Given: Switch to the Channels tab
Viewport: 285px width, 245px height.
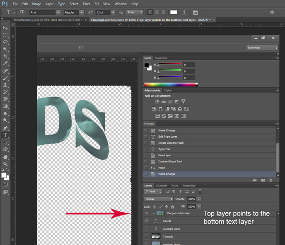Looking at the screenshot, I should 161,186.
